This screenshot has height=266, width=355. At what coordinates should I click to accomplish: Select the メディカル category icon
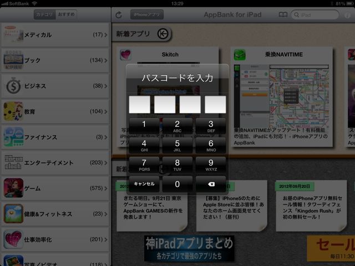[13, 34]
